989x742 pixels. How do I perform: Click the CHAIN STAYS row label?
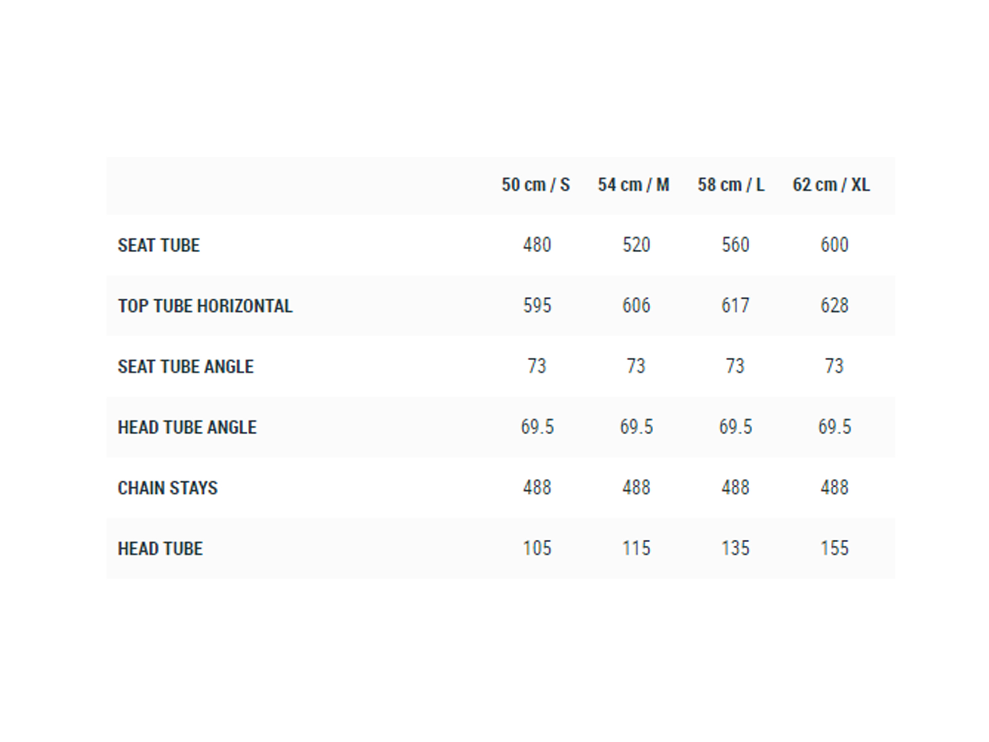(168, 488)
